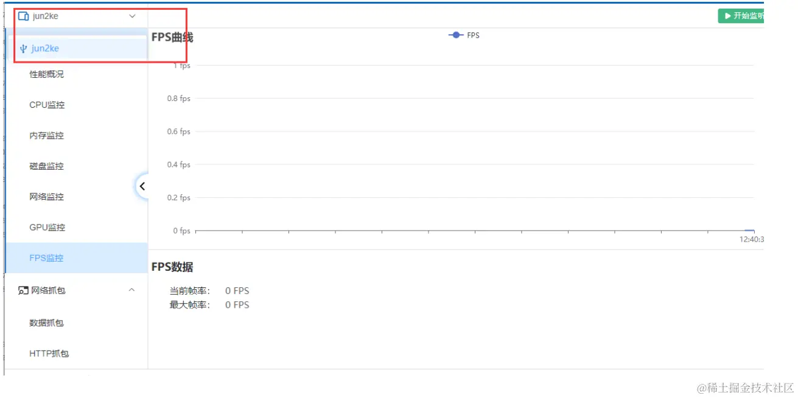Open 内存监控 in sidebar
This screenshot has height=398, width=798.
tap(46, 135)
